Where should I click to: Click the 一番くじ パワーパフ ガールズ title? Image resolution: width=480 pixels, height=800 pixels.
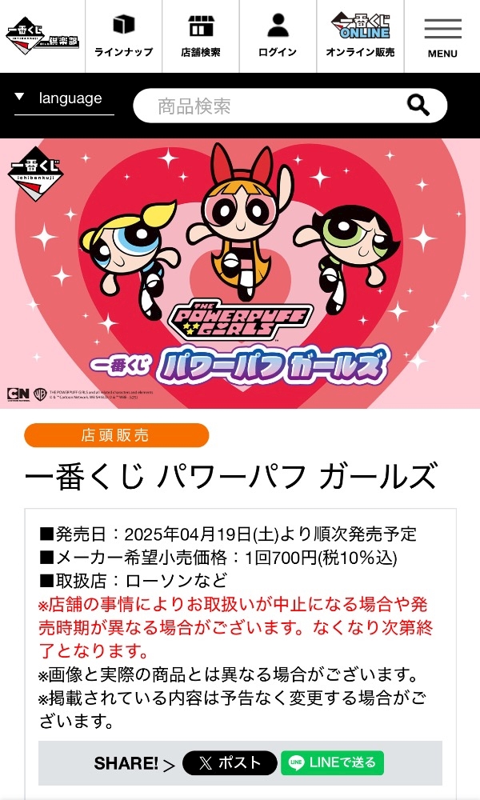pos(231,476)
